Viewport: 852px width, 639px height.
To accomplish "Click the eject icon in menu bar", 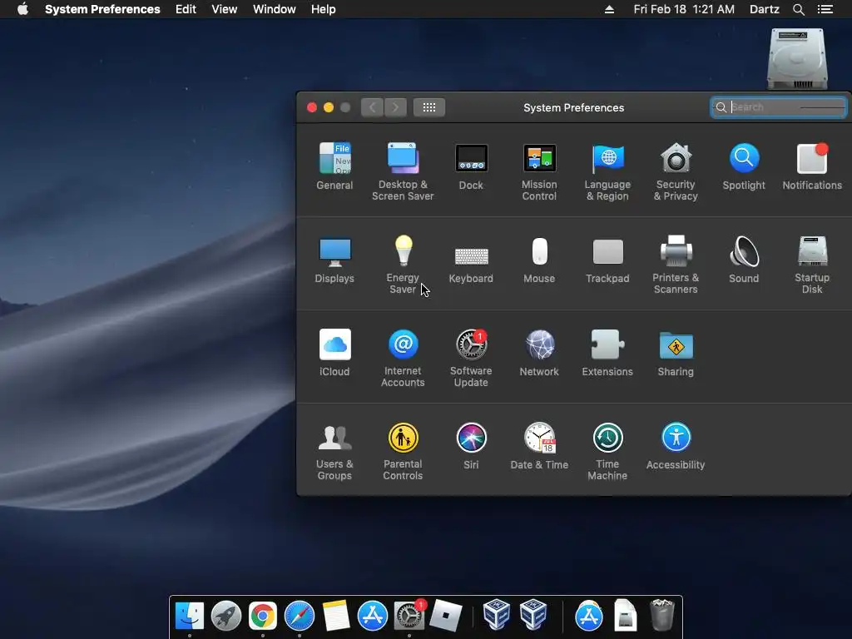I will coord(610,9).
